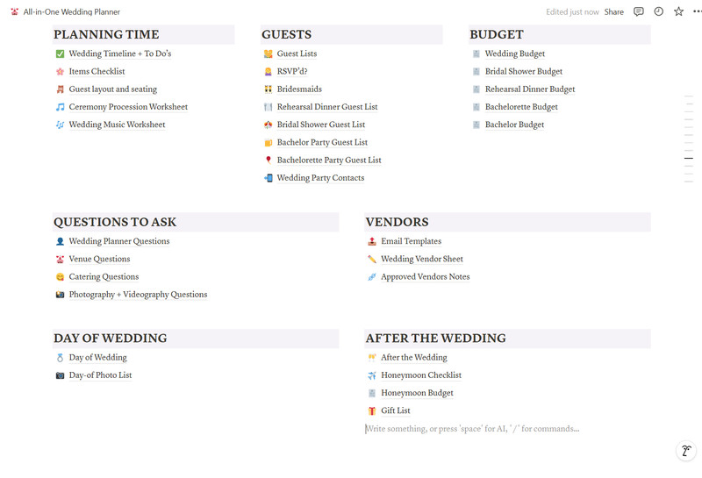The height and width of the screenshot is (478, 702).
Task: Open the Email Templates page
Action: pyautogui.click(x=411, y=241)
